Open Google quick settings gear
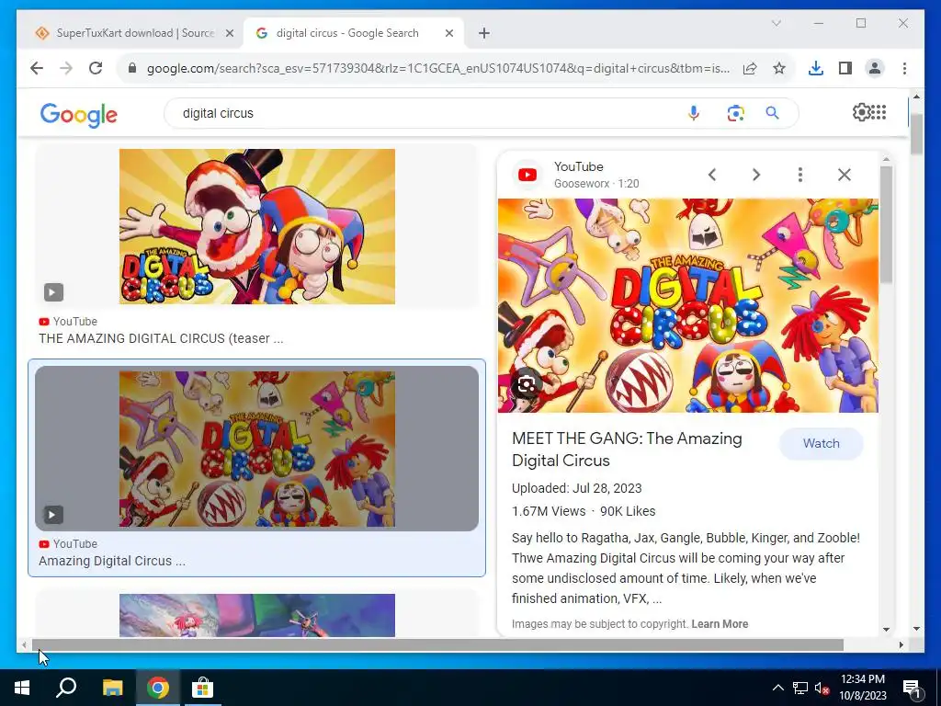 (861, 112)
